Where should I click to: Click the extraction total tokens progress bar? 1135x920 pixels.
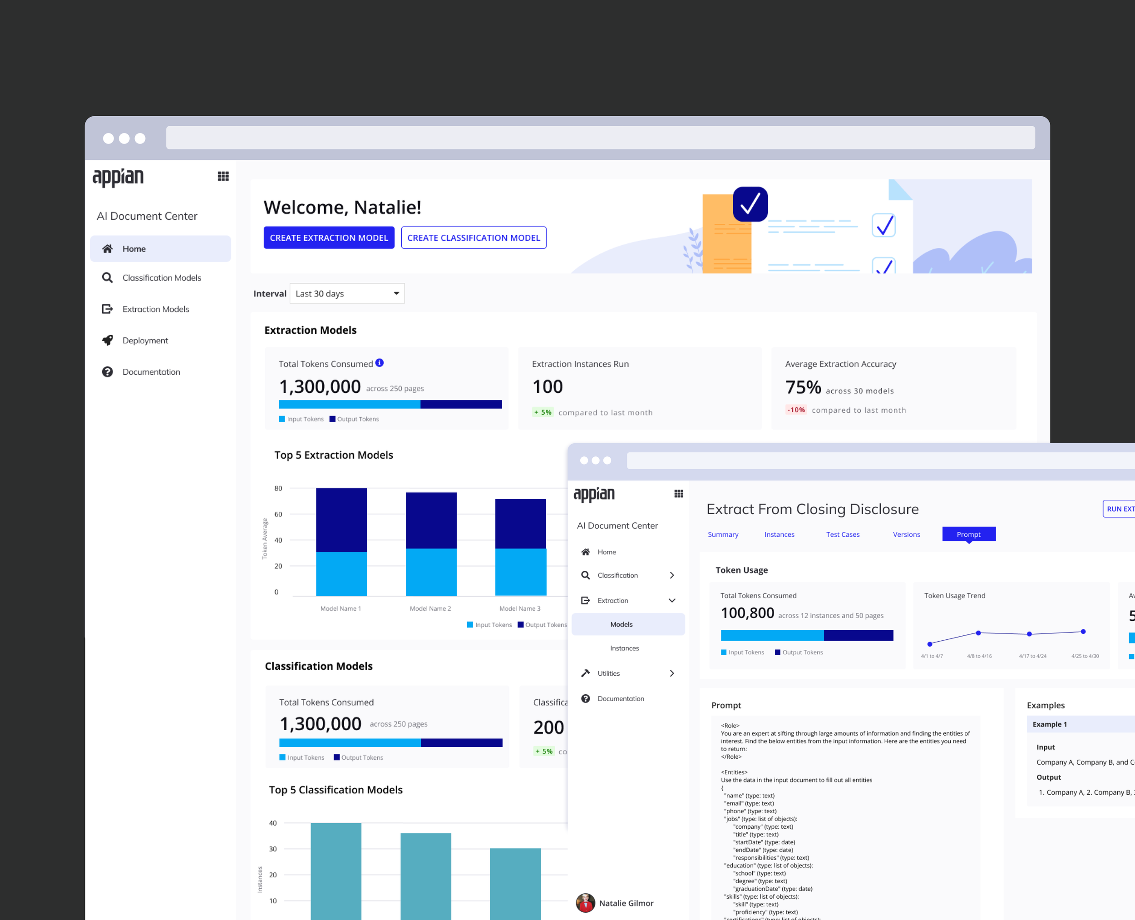390,404
